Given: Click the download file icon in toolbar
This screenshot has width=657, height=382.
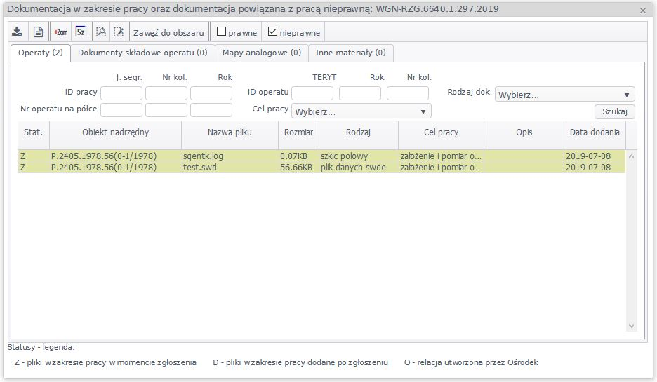Looking at the screenshot, I should coord(18,32).
